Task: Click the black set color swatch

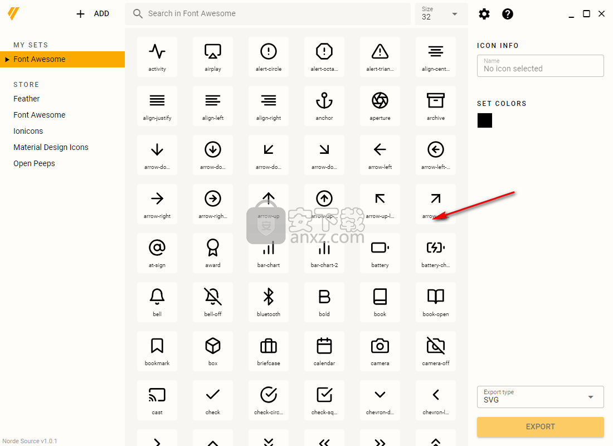Action: point(485,120)
